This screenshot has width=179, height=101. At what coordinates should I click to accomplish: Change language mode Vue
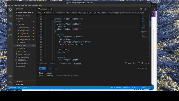point(144,88)
